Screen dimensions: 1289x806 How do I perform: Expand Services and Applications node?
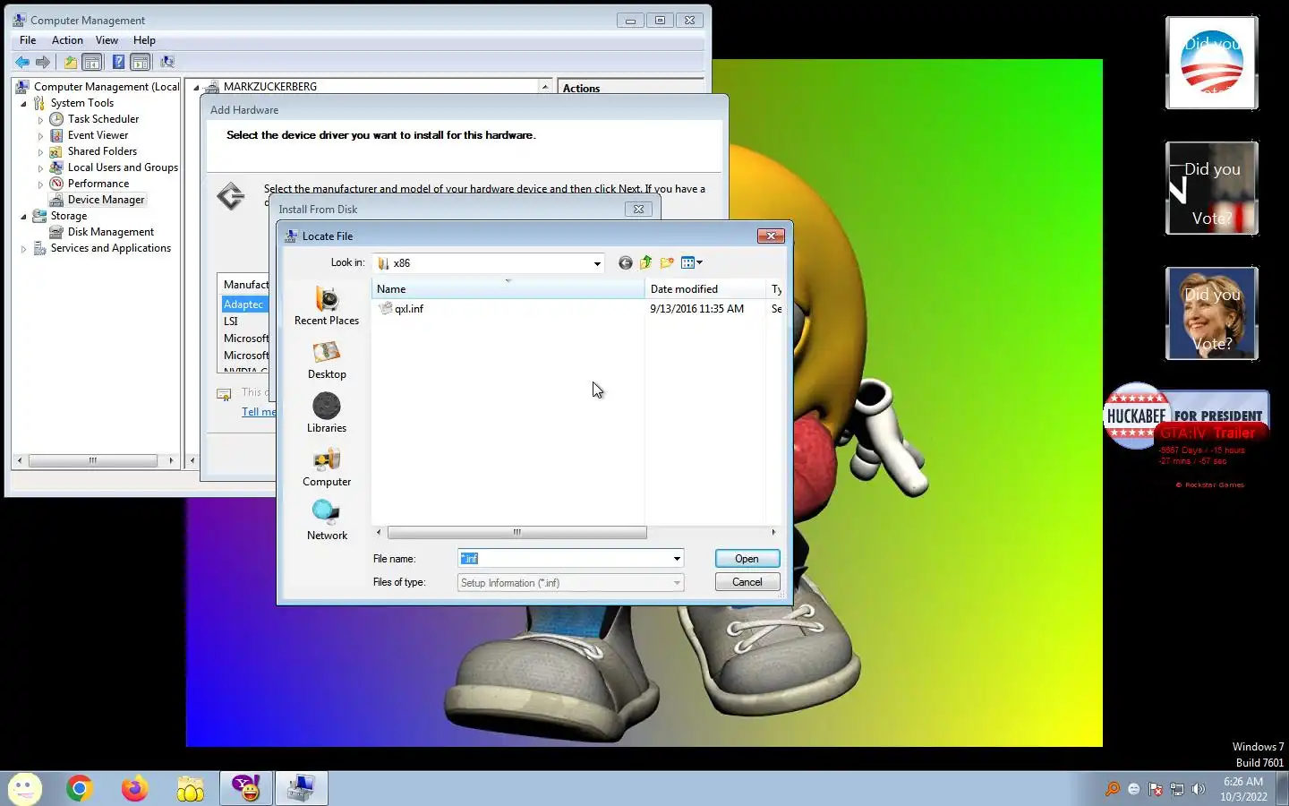(x=24, y=248)
